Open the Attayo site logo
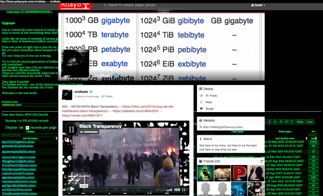 point(75,5)
